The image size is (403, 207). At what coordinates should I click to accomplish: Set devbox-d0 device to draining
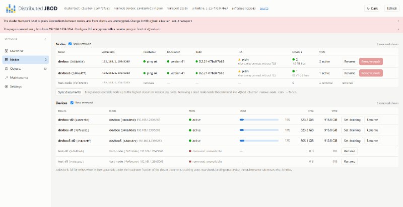click(x=352, y=120)
